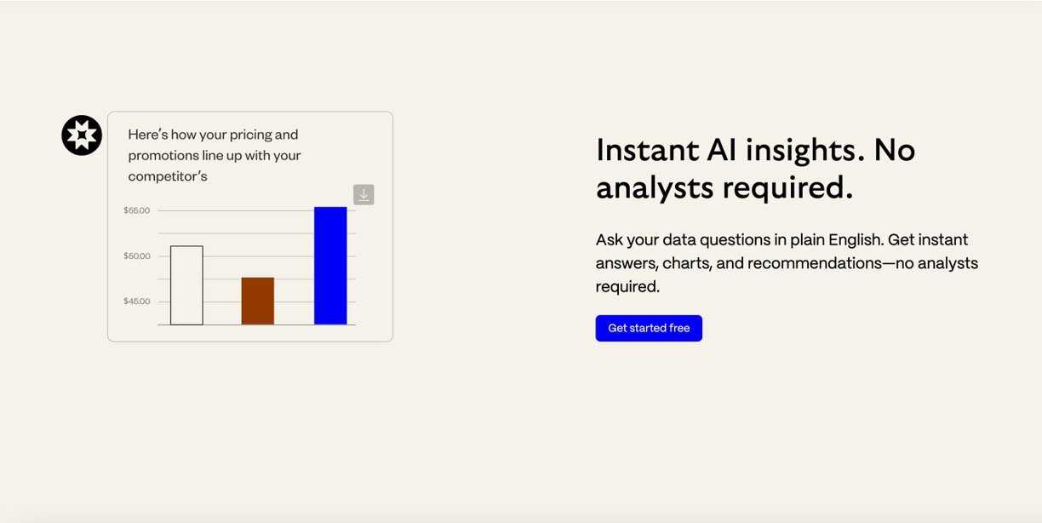Viewport: 1042px width, 523px height.
Task: Click the "Here's how your pricing and" message line
Action: [x=213, y=135]
